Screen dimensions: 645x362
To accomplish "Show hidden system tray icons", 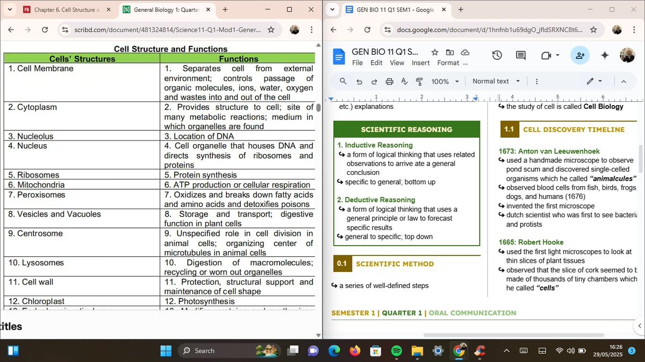I will (x=506, y=351).
